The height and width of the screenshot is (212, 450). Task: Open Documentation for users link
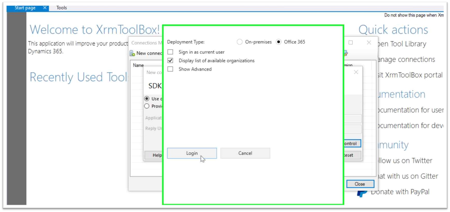click(x=410, y=110)
